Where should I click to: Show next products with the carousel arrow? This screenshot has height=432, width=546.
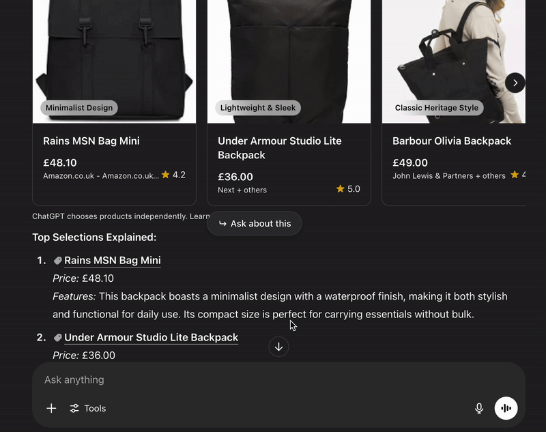pos(515,83)
